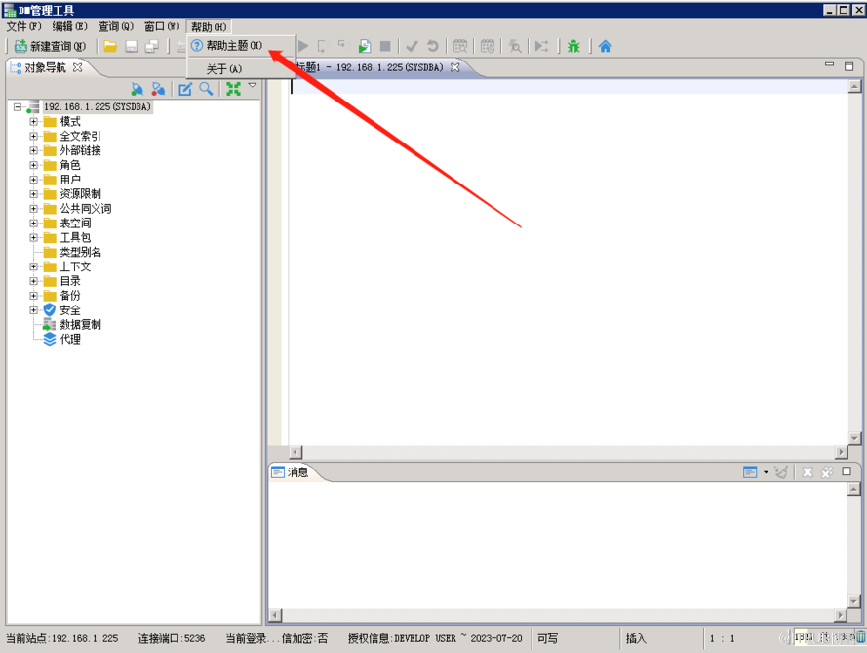Select About (关于) menu entry

click(x=239, y=69)
